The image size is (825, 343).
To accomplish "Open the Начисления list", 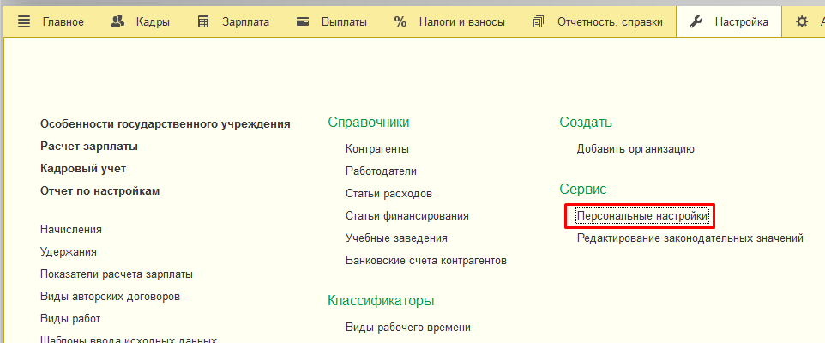I will (71, 229).
